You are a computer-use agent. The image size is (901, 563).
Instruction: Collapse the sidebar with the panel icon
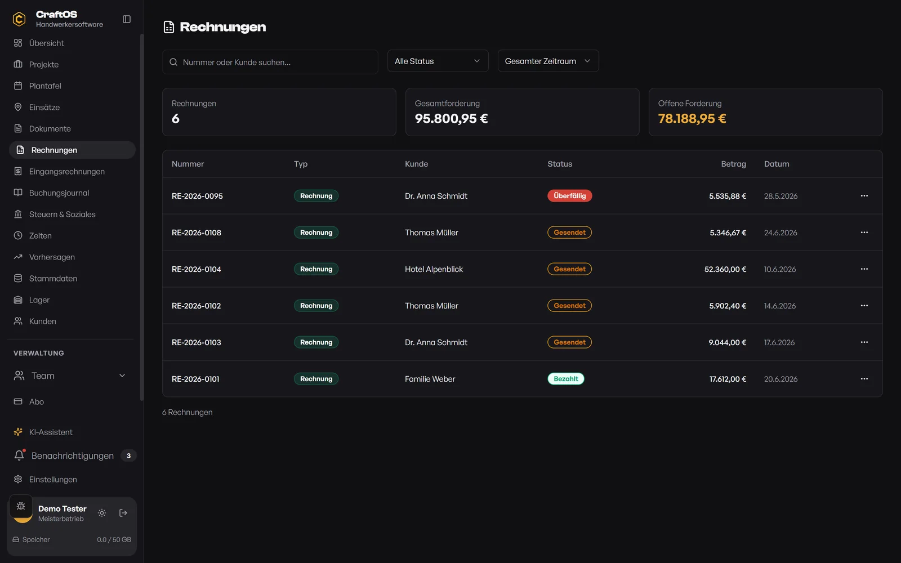(127, 19)
